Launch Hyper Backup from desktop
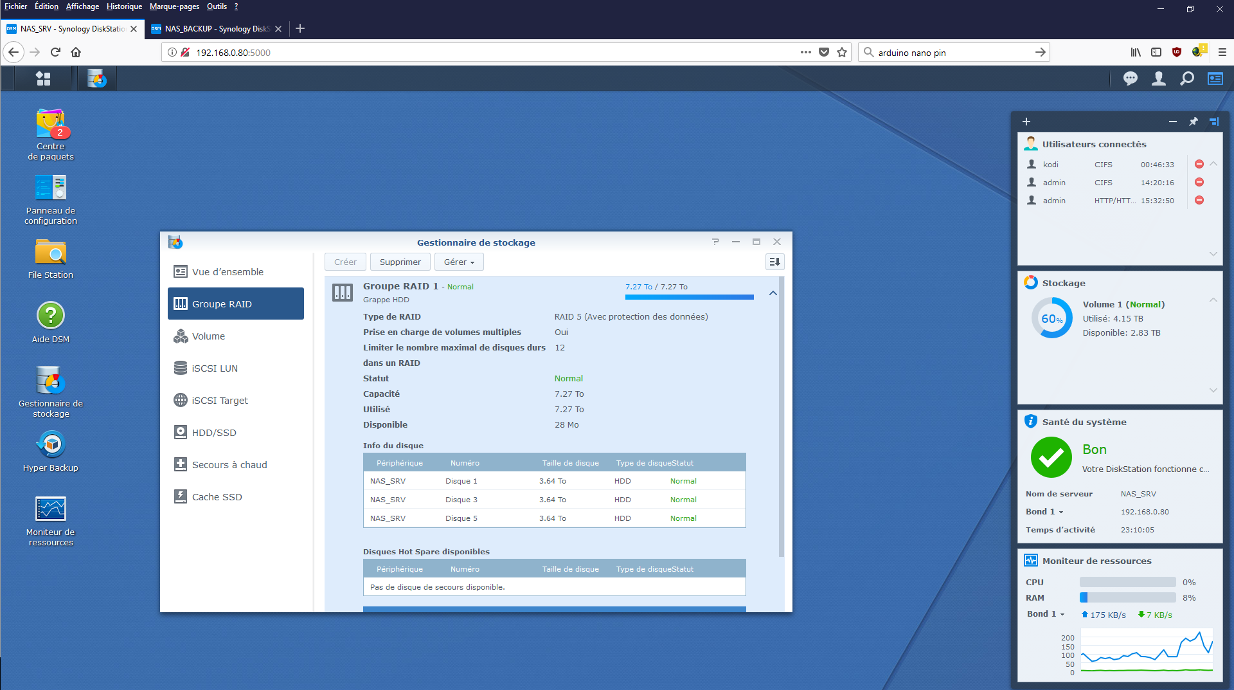Screen dimensions: 1234x690 click(x=51, y=451)
